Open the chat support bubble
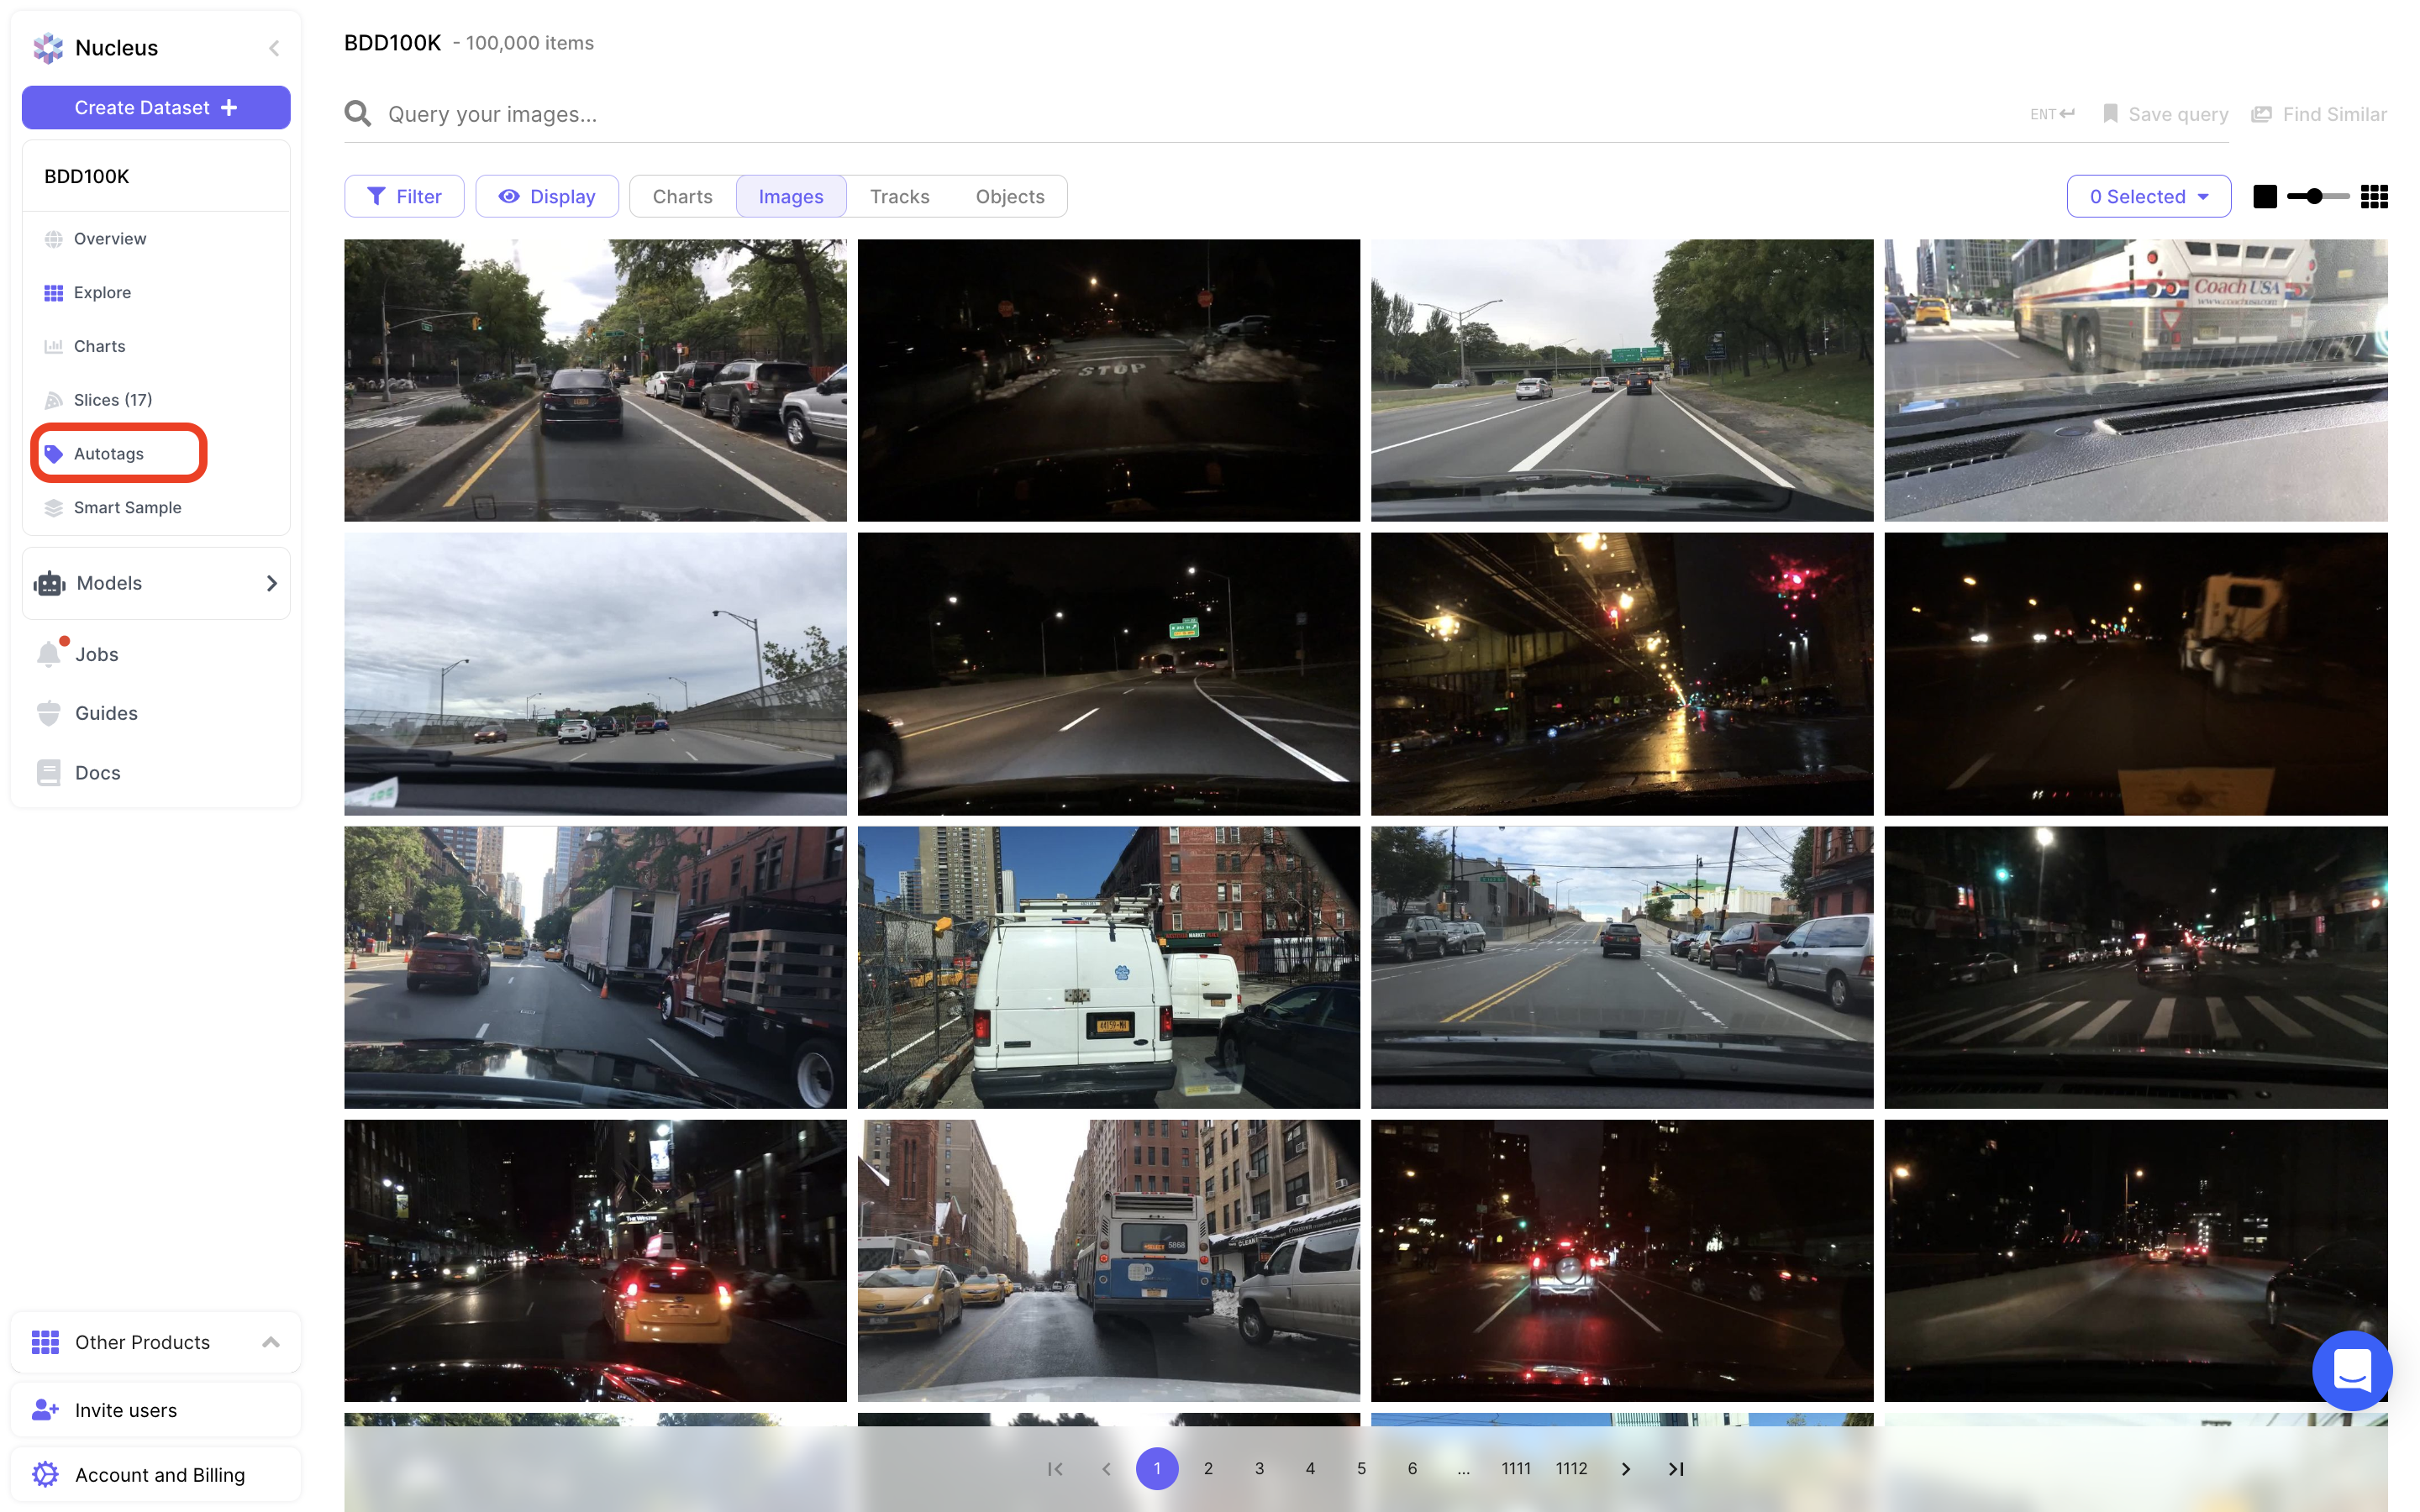Screen dimensions: 2420x1512 (2351, 1370)
